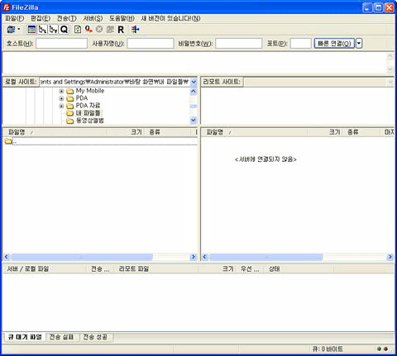This screenshot has height=356, width=397.
Task: Toggle the message log display
Action: click(x=31, y=29)
